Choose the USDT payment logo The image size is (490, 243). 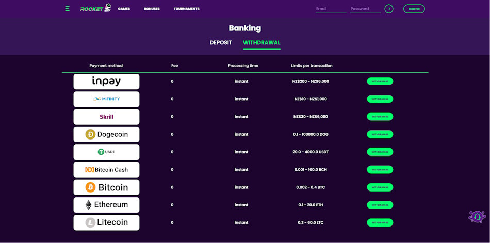coord(106,152)
